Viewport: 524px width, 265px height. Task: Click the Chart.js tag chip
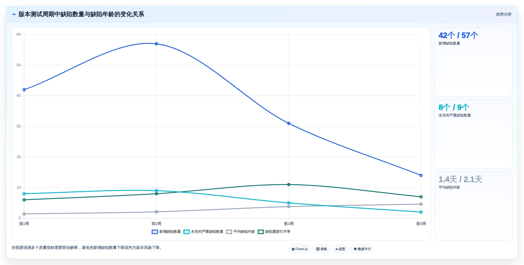(x=299, y=249)
